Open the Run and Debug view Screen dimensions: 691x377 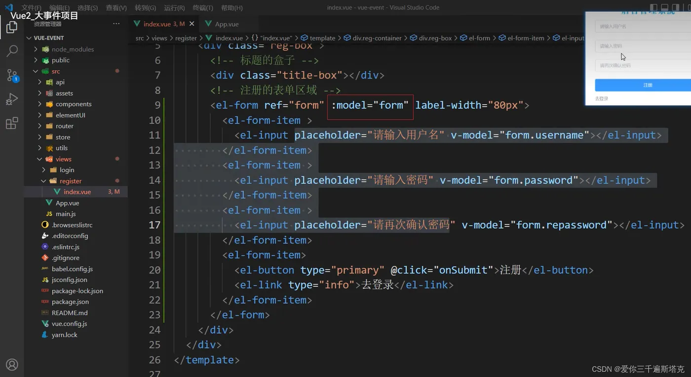pyautogui.click(x=12, y=99)
